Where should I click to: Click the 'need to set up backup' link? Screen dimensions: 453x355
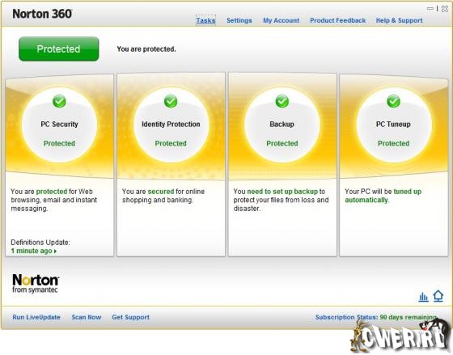click(282, 192)
